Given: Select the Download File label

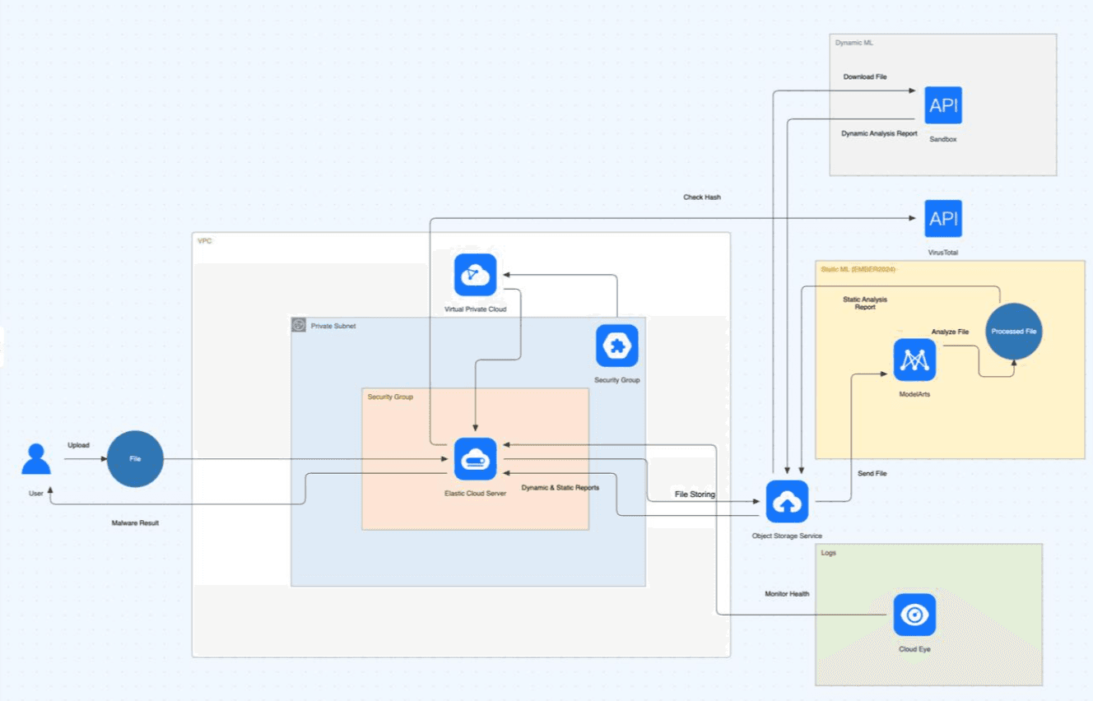Looking at the screenshot, I should coord(865,77).
